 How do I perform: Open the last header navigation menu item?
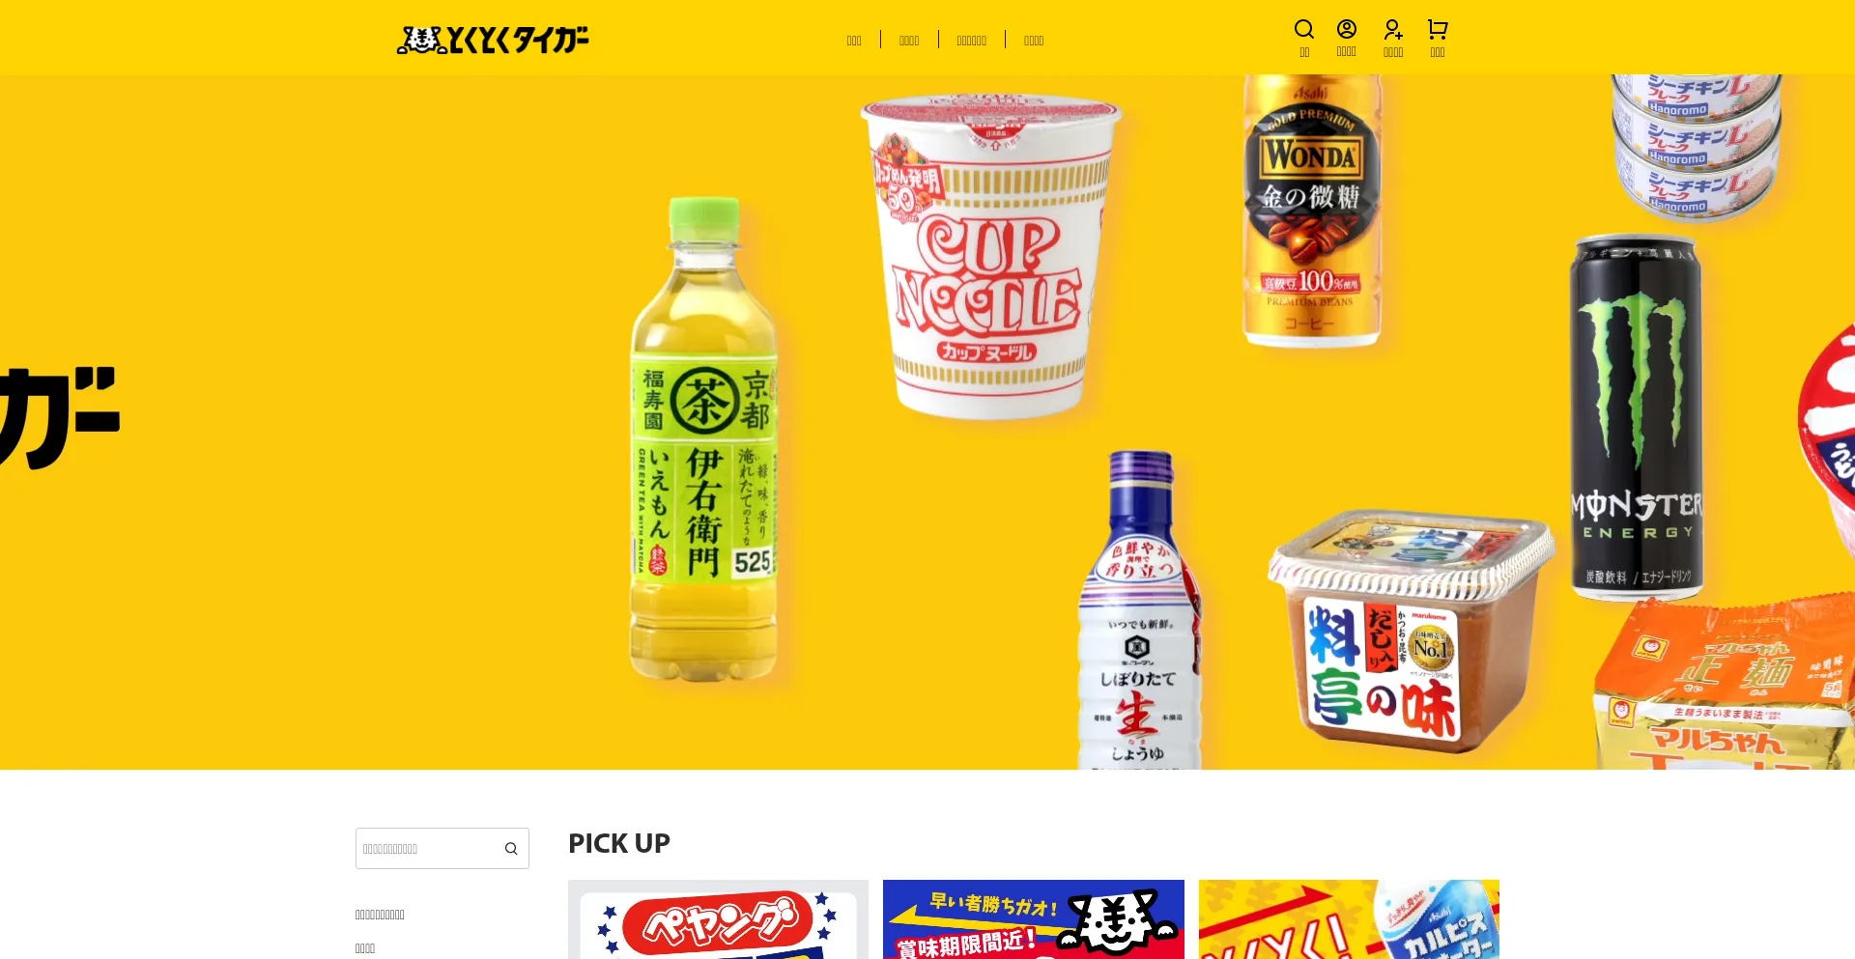pos(1034,41)
